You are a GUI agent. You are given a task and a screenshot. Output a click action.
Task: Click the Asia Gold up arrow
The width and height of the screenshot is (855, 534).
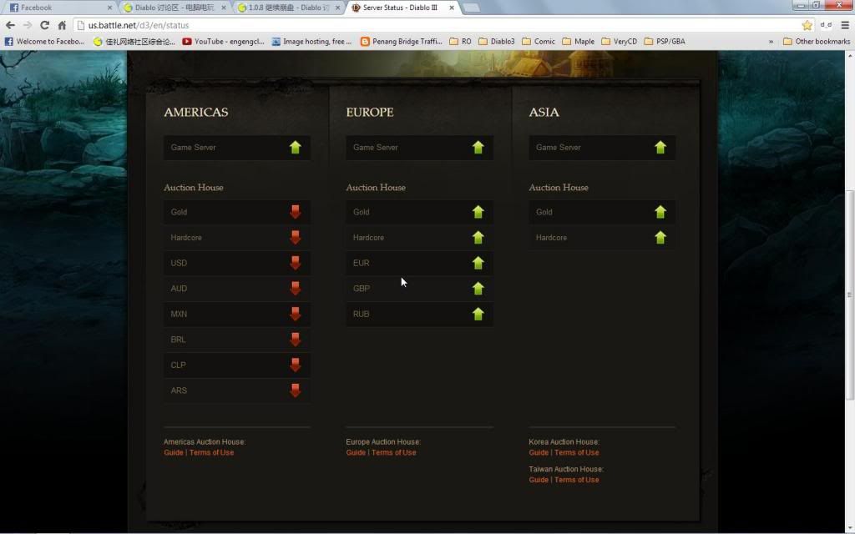[660, 212]
